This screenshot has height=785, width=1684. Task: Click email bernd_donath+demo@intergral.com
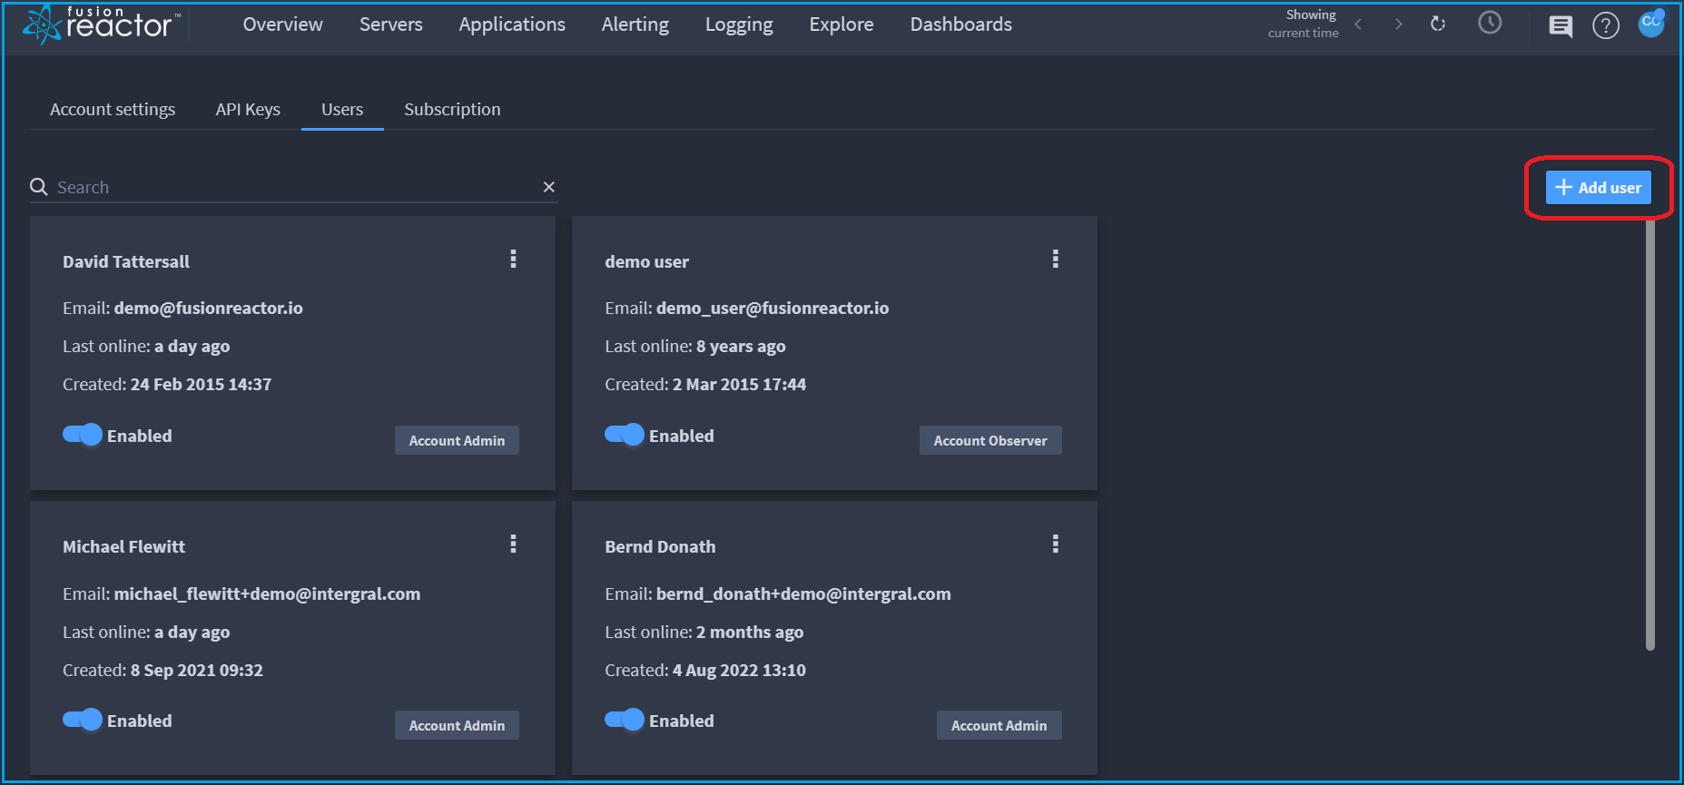pyautogui.click(x=803, y=594)
